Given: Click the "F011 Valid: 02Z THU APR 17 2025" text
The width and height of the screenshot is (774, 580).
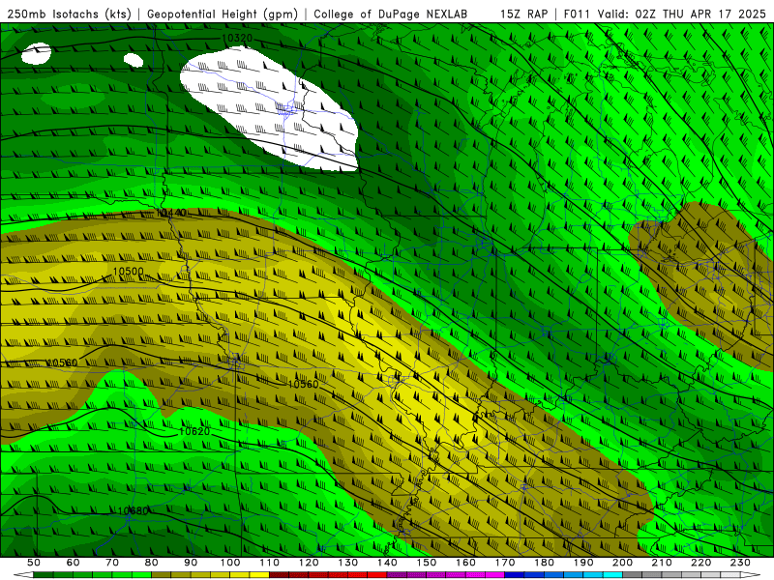Looking at the screenshot, I should point(665,14).
